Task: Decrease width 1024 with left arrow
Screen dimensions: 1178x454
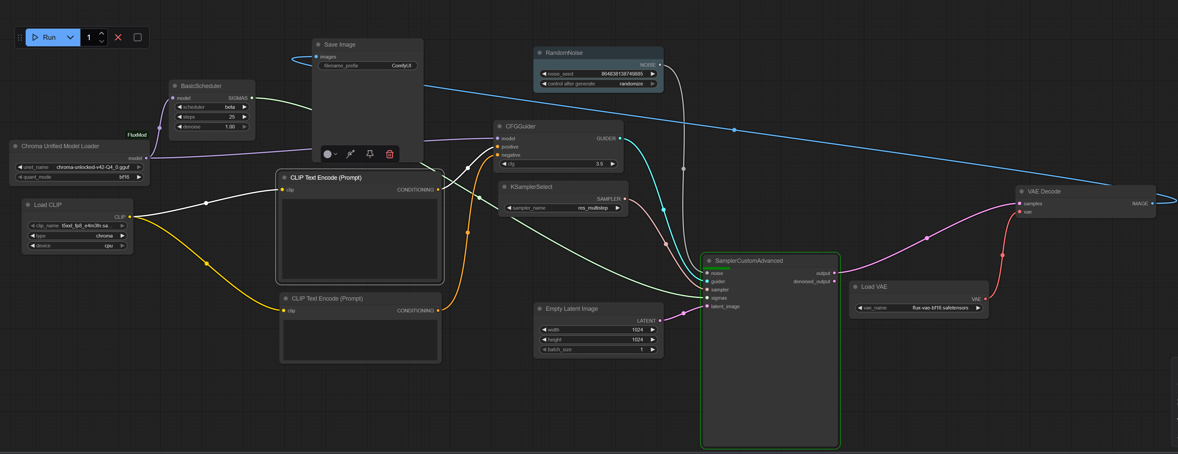Action: click(x=544, y=330)
